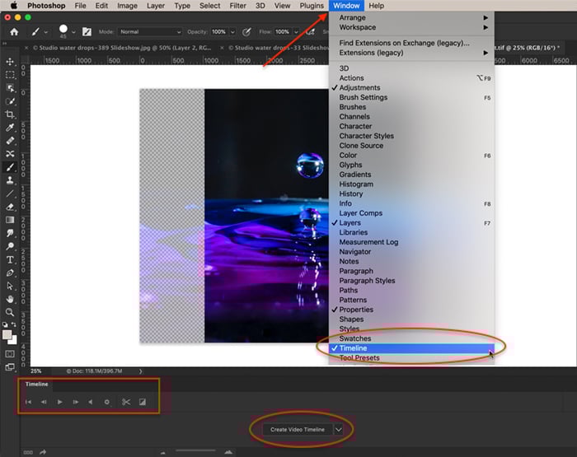
Task: Select the Rectangular Marquee tool
Action: click(x=10, y=75)
